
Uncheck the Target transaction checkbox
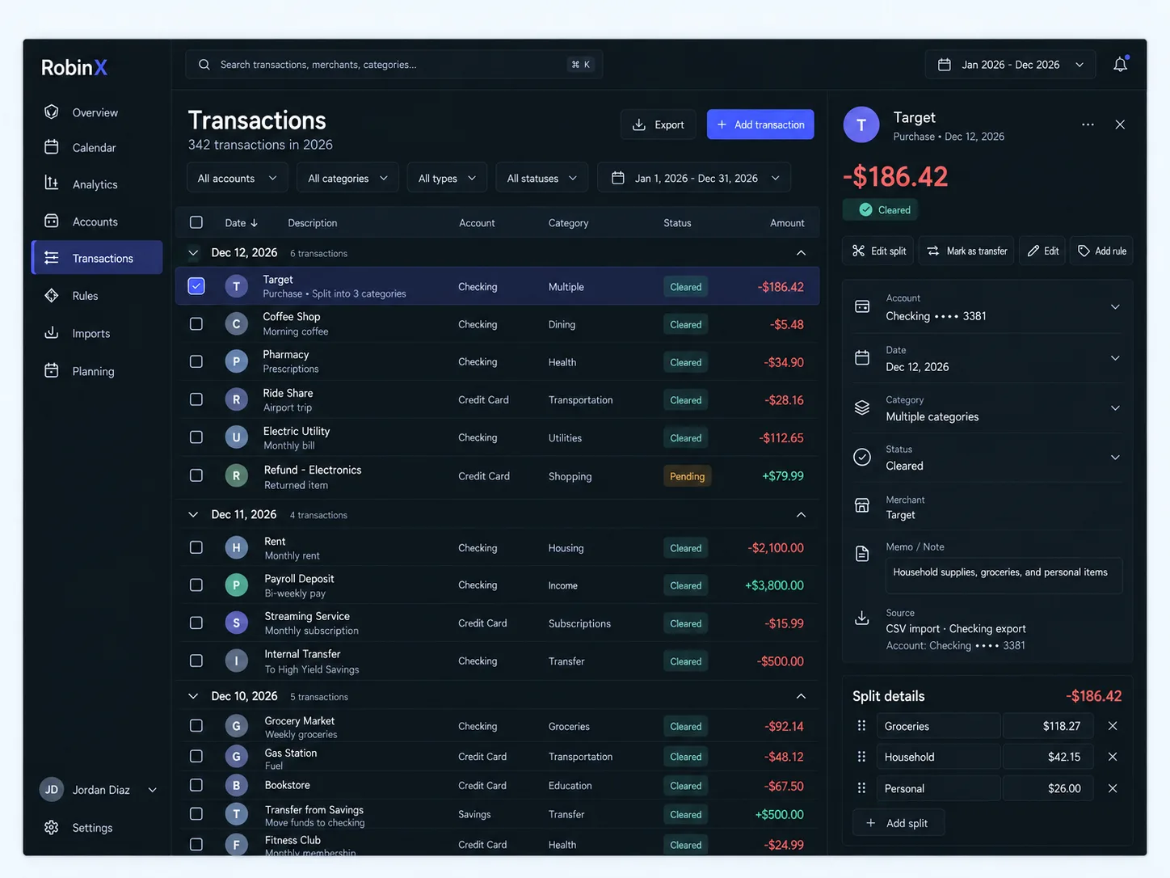[x=196, y=286]
